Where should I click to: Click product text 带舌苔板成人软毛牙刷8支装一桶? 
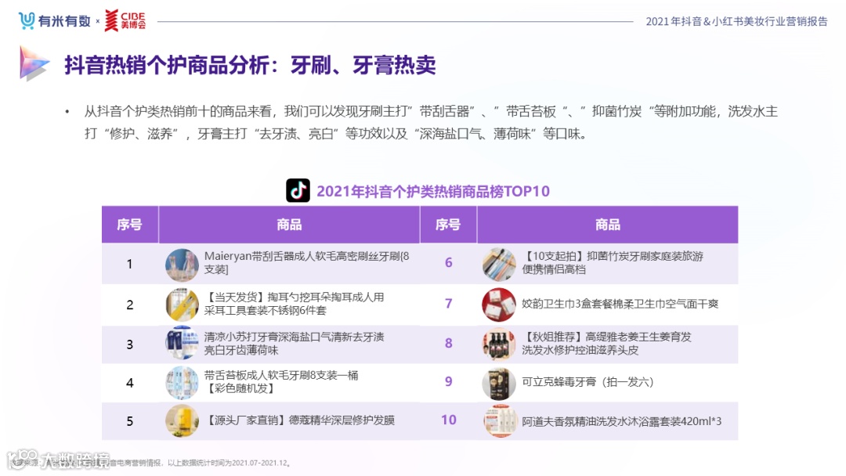tap(281, 382)
